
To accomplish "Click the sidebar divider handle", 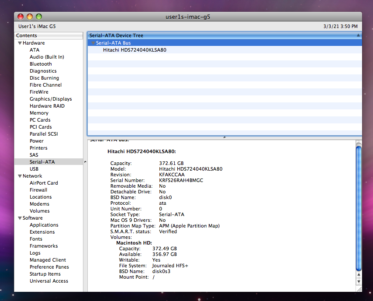I will pos(85,162).
